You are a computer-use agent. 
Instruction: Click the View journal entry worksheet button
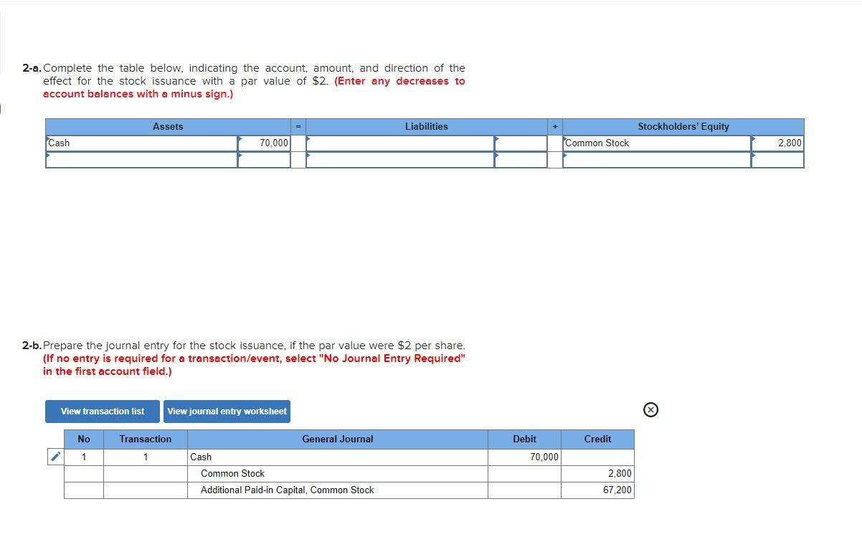point(227,411)
